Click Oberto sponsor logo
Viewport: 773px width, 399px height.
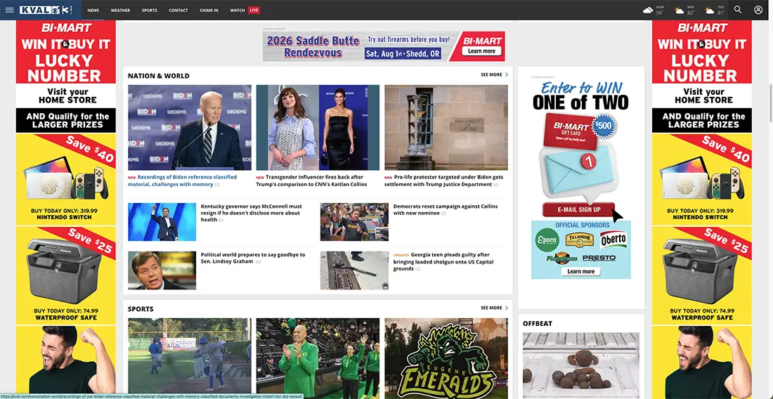point(613,240)
